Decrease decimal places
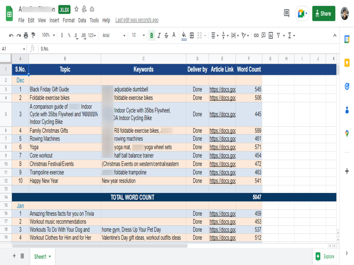This screenshot has width=354, height=265. [x=76, y=36]
